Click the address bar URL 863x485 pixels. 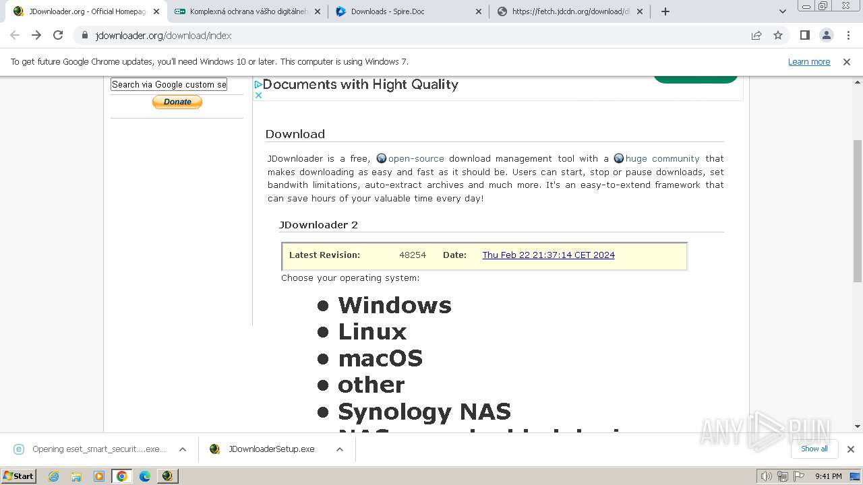click(x=163, y=36)
